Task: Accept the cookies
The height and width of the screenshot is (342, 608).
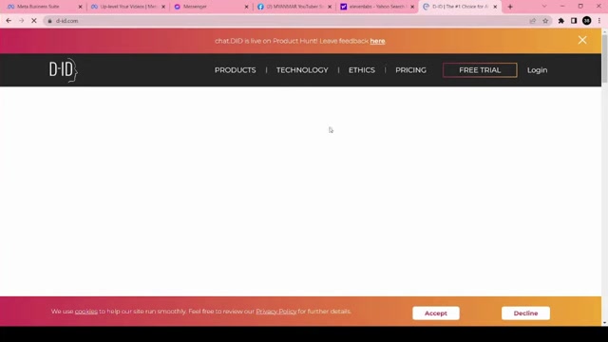Action: pyautogui.click(x=436, y=313)
